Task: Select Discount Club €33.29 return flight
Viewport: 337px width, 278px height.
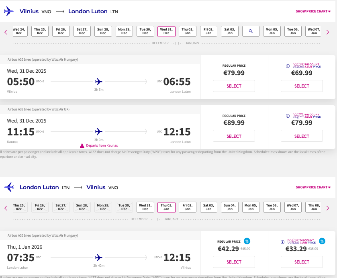Action: click(x=302, y=262)
